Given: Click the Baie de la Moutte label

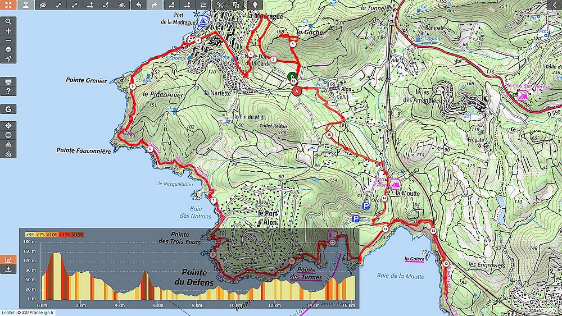Looking at the screenshot, I should coord(400,276).
